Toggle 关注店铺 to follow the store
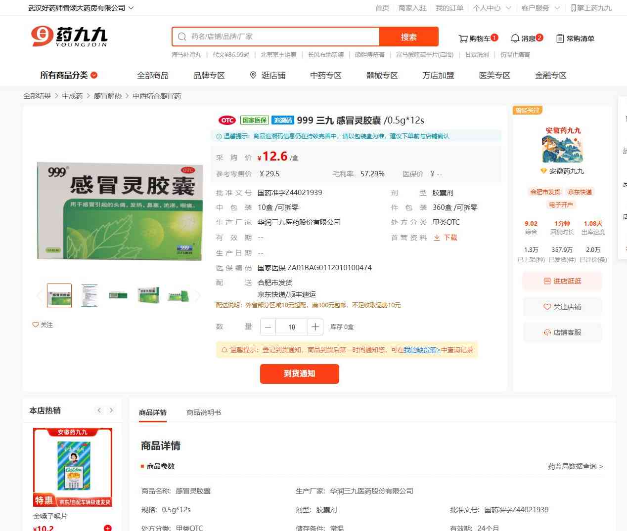 pyautogui.click(x=562, y=307)
